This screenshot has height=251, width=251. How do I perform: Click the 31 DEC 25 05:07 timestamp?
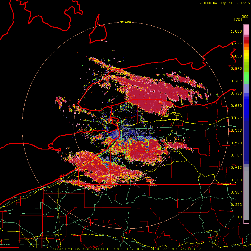click(182, 249)
